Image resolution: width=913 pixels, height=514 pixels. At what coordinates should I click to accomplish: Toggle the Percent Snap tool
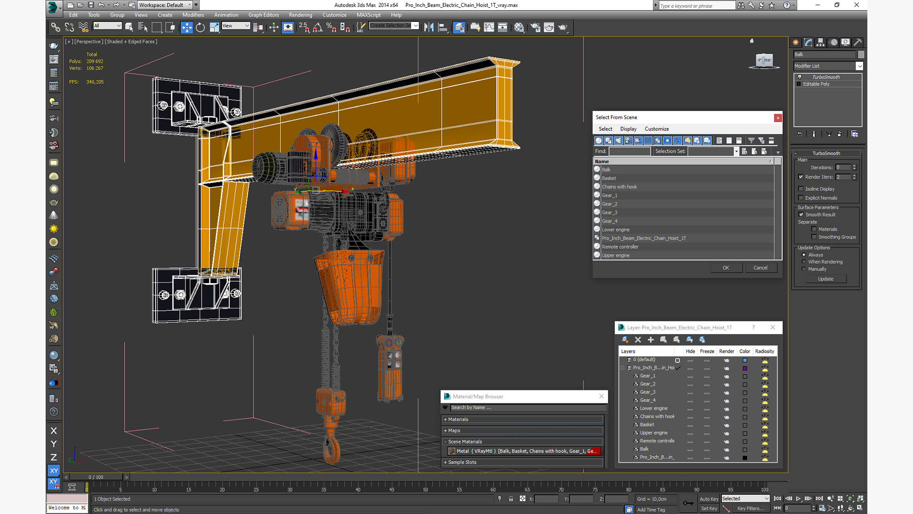pos(331,28)
